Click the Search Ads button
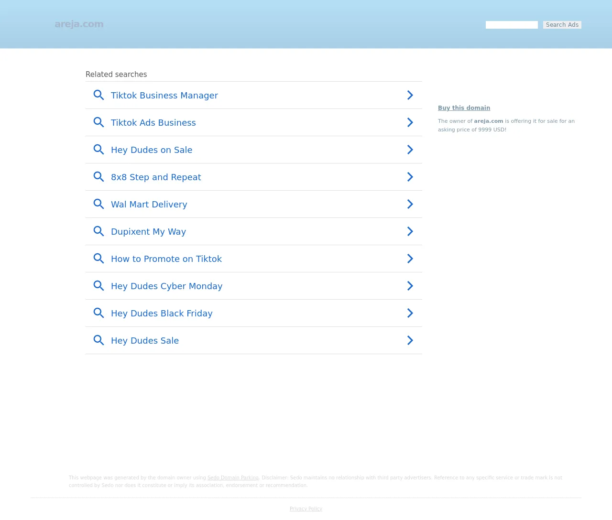The width and height of the screenshot is (612, 520). (562, 25)
